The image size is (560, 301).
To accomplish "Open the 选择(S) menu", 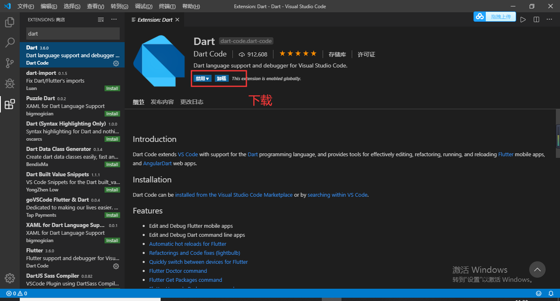I will [72, 6].
